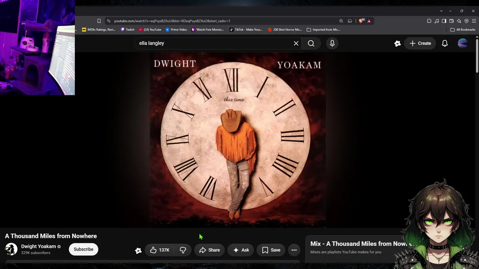Screen dimensions: 479x269
Task: Open the Watch Free Movies bookmark
Action: click(208, 30)
